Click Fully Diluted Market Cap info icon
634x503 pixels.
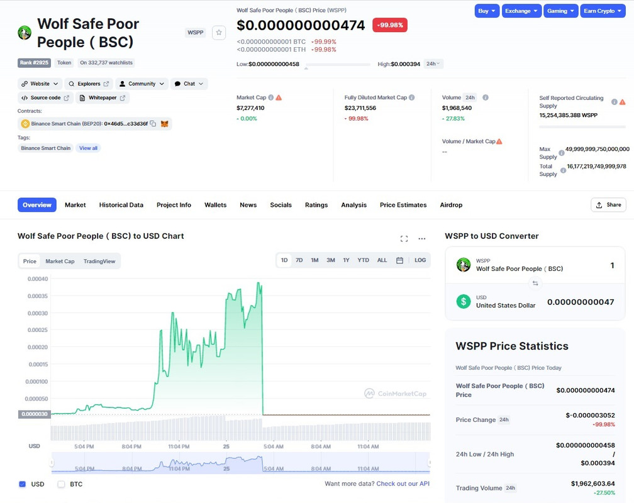pos(411,97)
